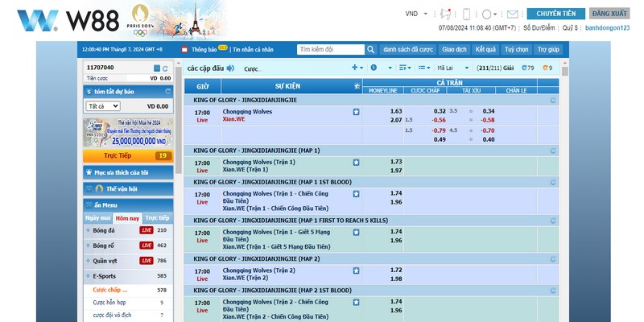The image size is (644, 322).
Task: Open the envelope messages icon
Action: coord(513,14)
